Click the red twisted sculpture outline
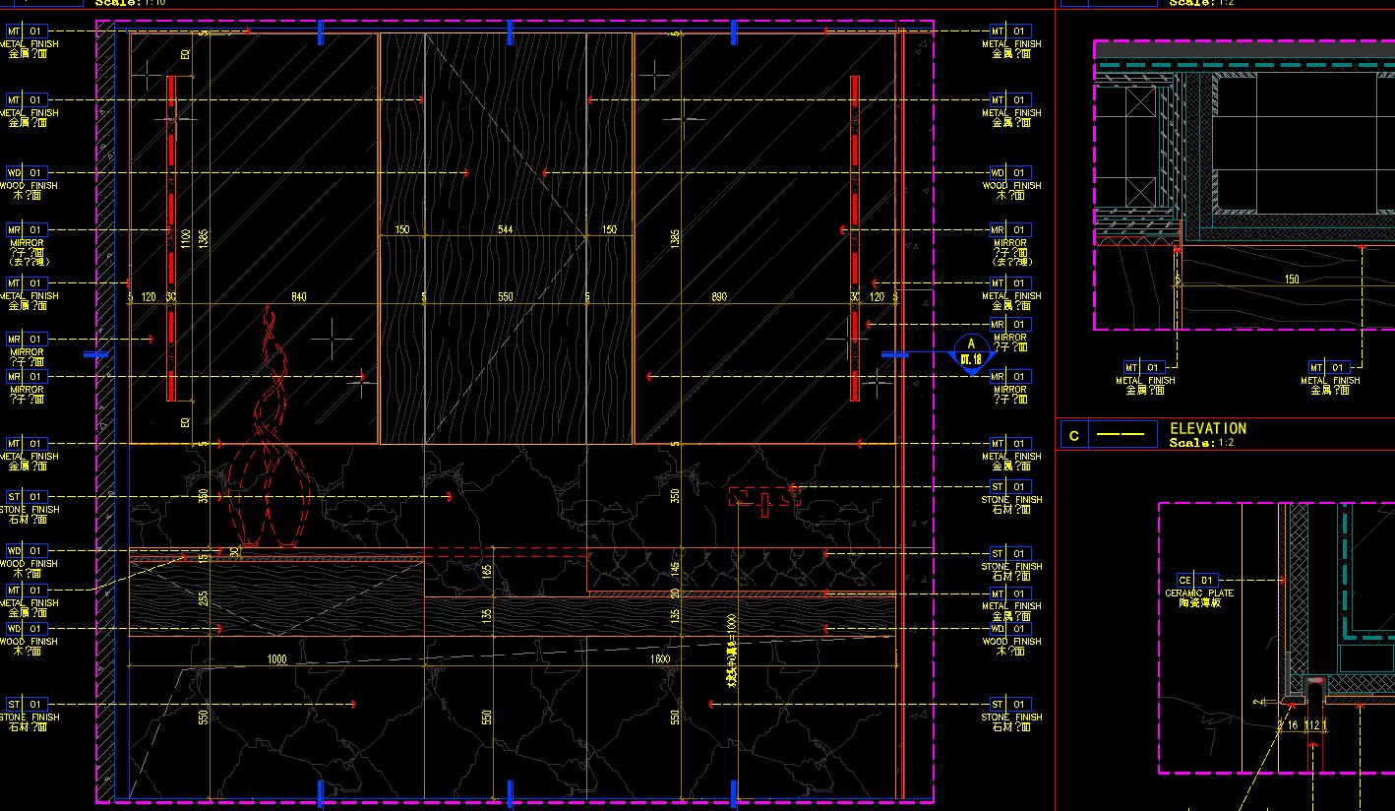 tap(269, 428)
